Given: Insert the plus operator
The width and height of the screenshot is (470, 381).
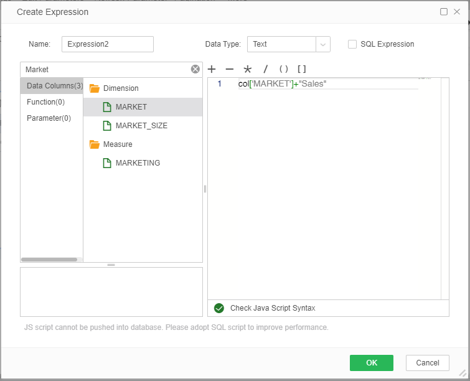Looking at the screenshot, I should tap(212, 69).
